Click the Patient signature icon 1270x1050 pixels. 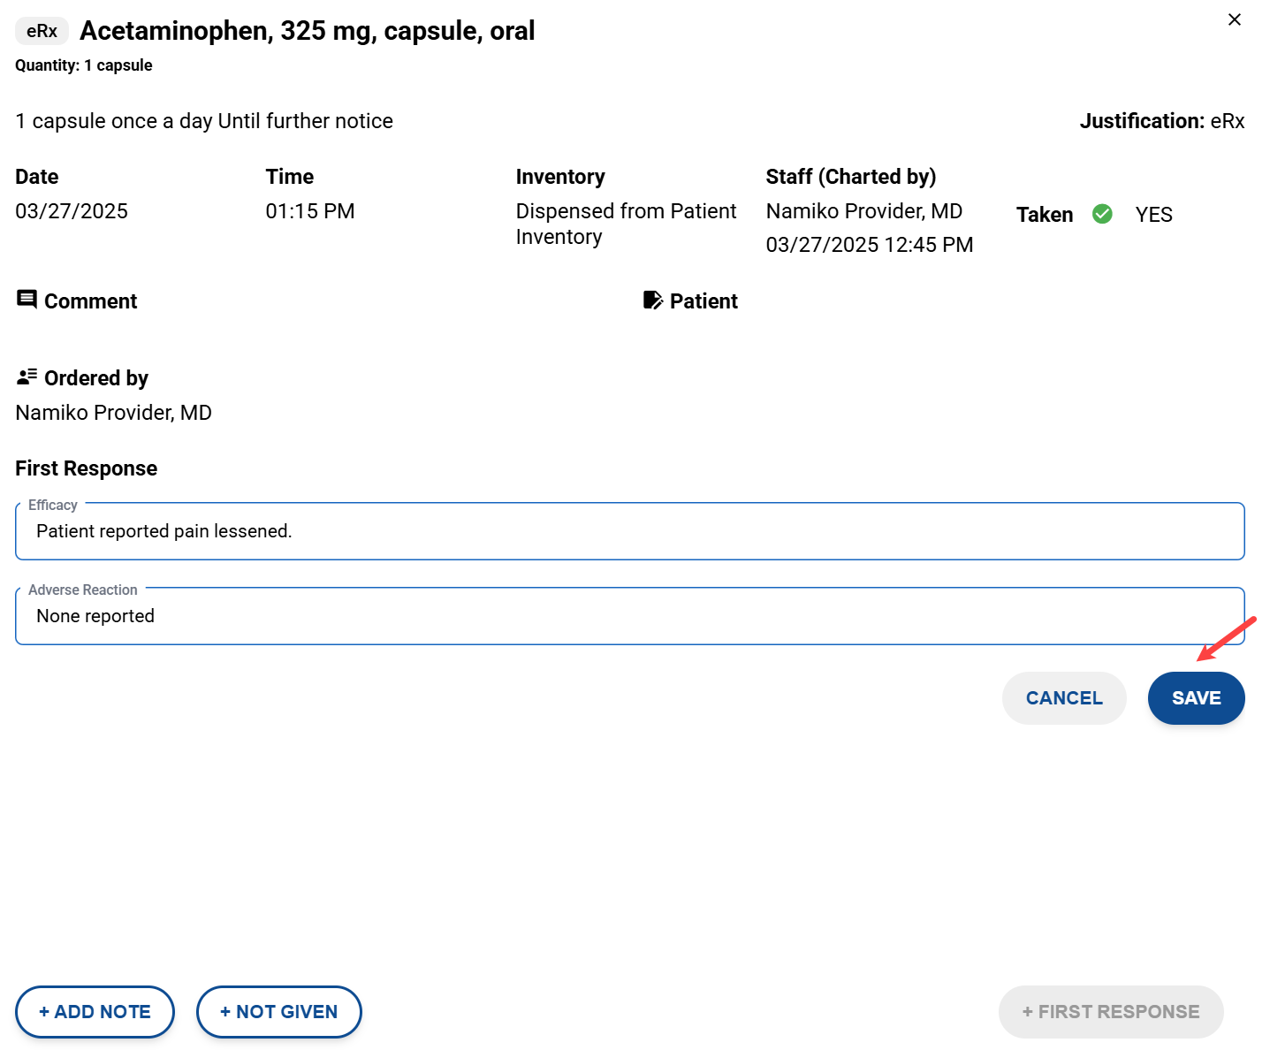pos(652,301)
